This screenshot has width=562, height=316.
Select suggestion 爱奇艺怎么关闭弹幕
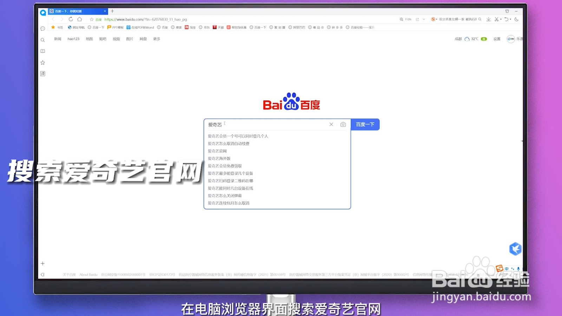pos(225,196)
